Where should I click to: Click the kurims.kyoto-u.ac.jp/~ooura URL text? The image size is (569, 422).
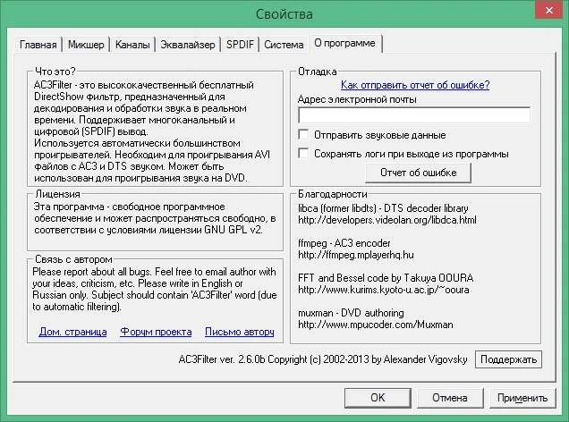pyautogui.click(x=384, y=290)
